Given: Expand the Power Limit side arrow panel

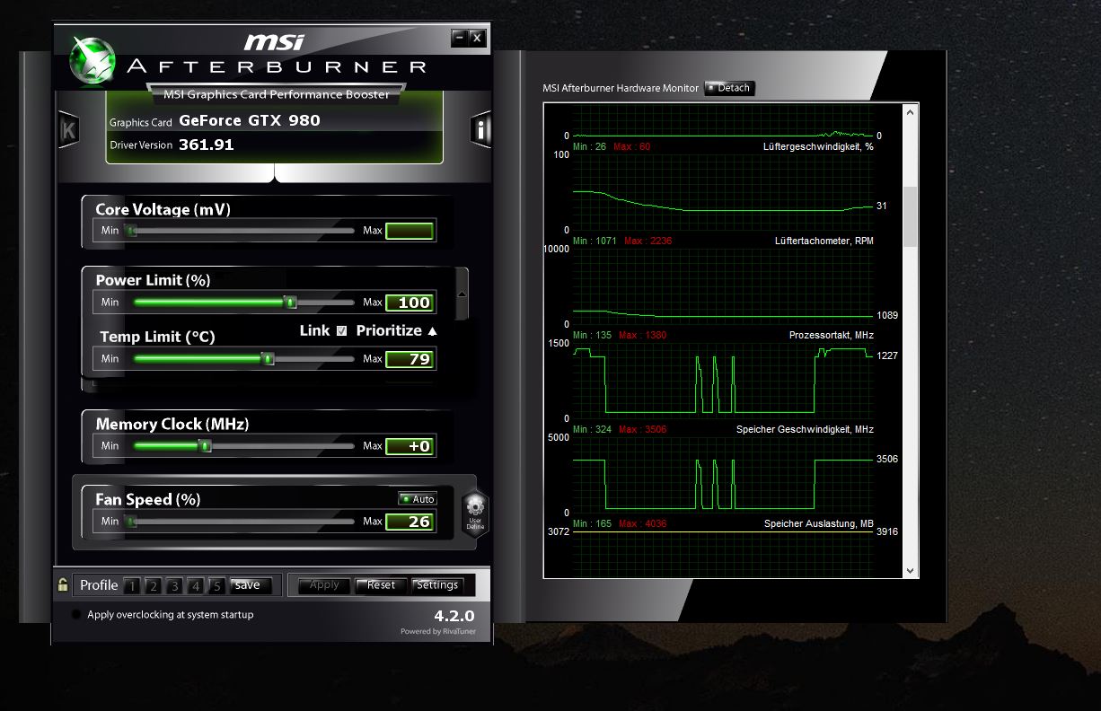Looking at the screenshot, I should coord(462,294).
